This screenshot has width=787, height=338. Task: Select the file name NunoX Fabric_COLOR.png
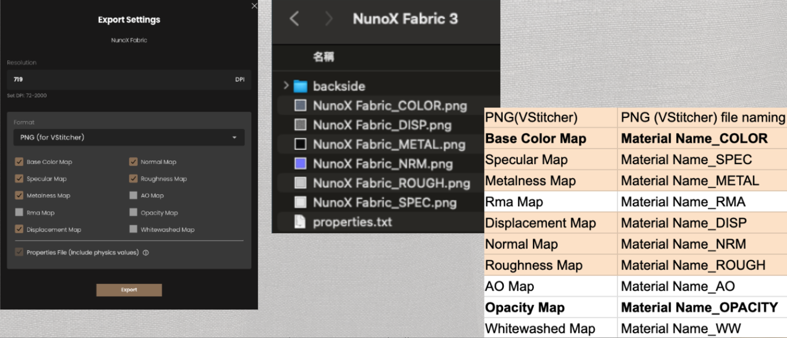point(390,106)
